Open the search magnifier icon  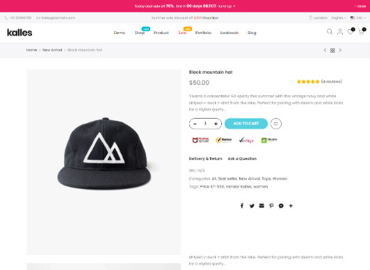(329, 31)
